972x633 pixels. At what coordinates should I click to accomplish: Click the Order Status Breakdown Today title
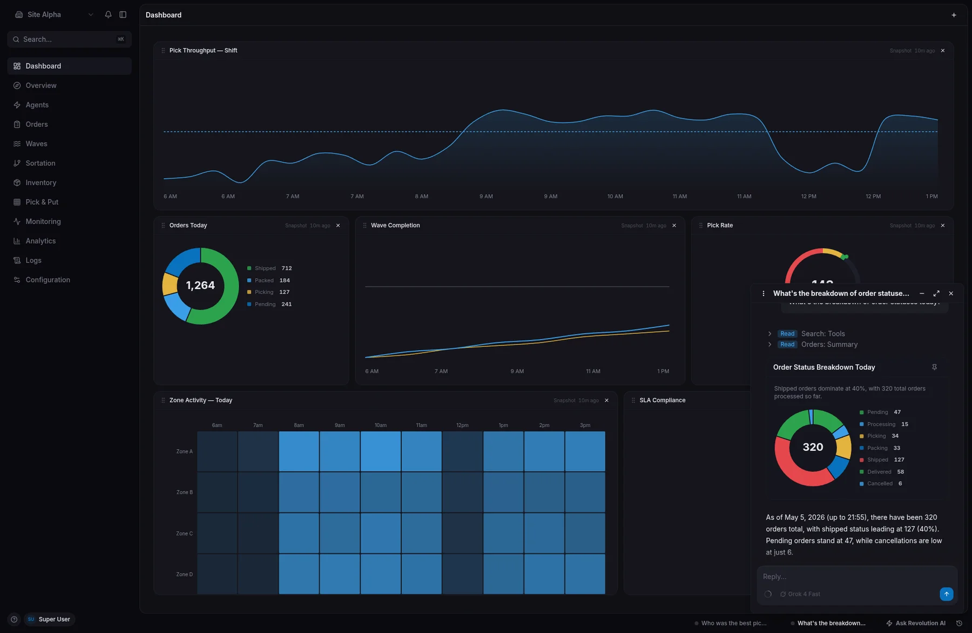824,367
